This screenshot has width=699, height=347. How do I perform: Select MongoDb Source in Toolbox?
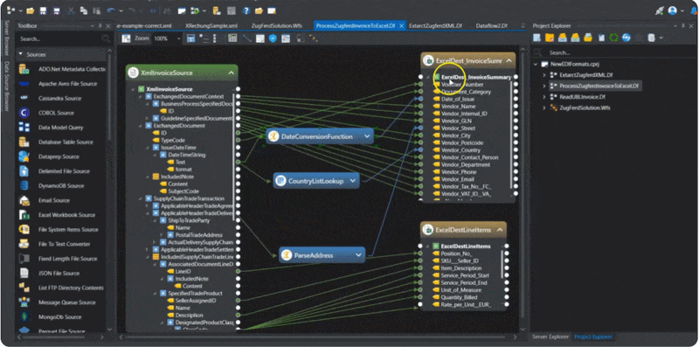60,316
